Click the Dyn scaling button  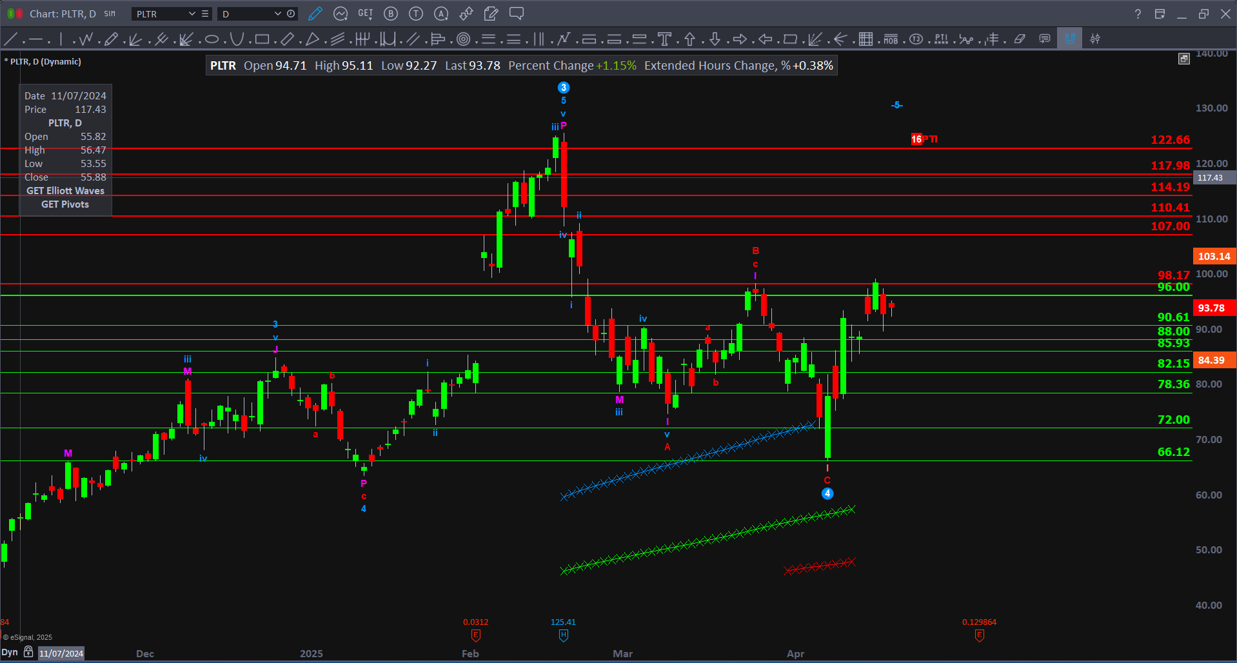(x=10, y=652)
